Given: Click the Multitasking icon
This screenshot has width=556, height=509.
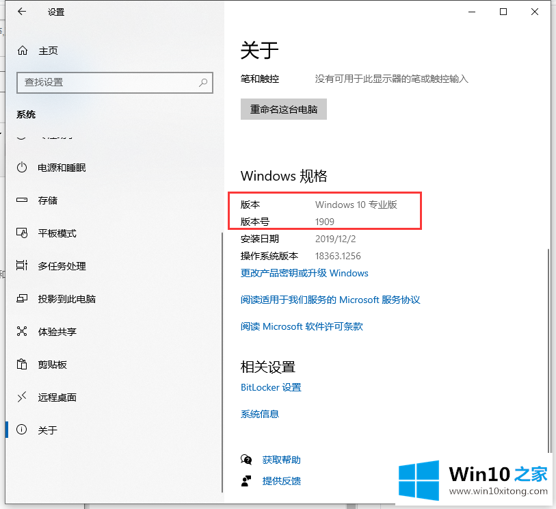Looking at the screenshot, I should pyautogui.click(x=22, y=265).
